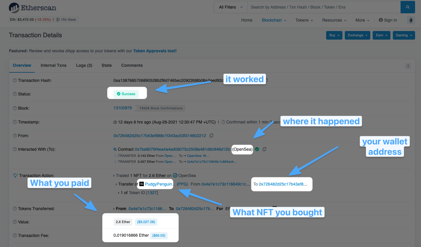Viewport: 421px width, 247px height.
Task: Open the three-dot options menu in Overview panel
Action: [x=408, y=66]
